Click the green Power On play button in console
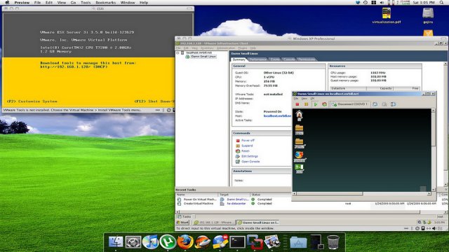 315,104
